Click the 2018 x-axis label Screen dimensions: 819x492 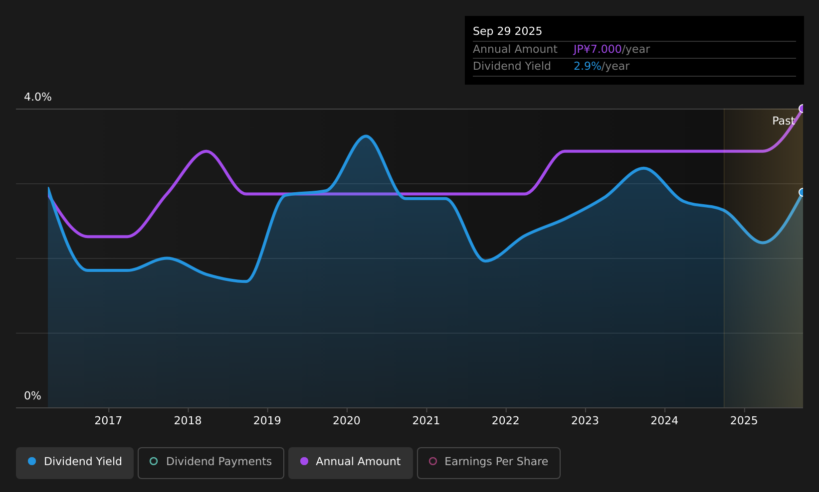(188, 421)
